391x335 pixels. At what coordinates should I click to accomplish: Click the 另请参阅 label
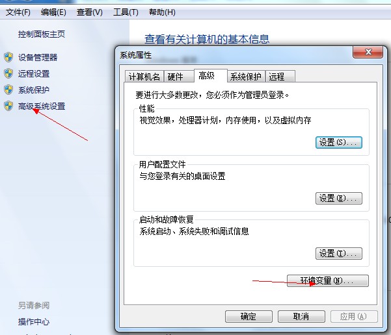pyautogui.click(x=34, y=305)
